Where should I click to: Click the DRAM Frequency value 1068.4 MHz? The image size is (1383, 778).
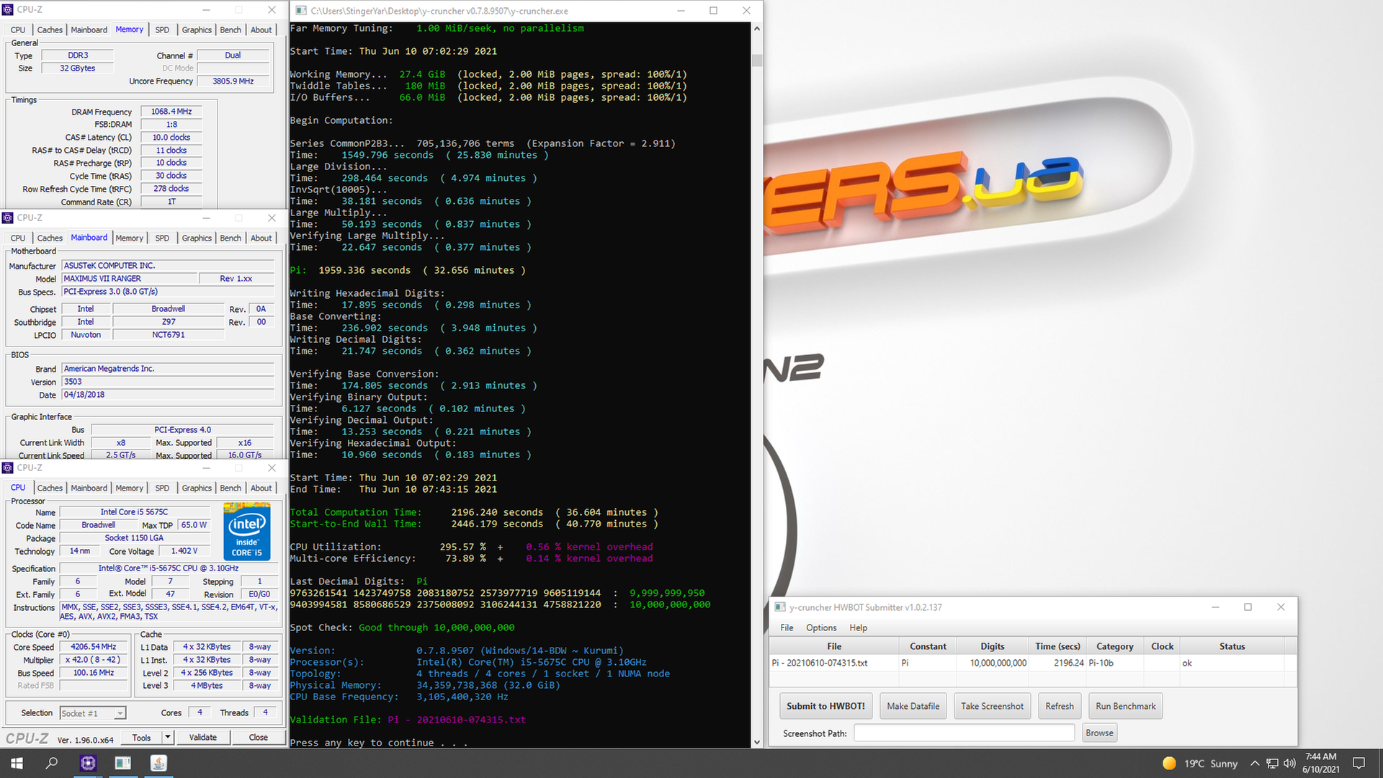click(171, 112)
